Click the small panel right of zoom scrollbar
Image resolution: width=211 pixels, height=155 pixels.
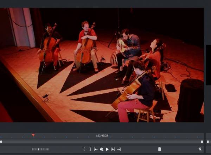pos(208,142)
